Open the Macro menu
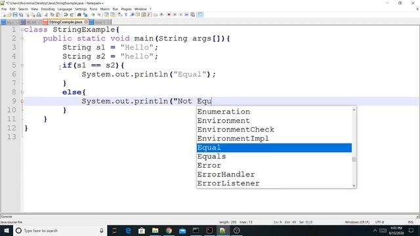The width and height of the screenshot is (420, 236). coord(105,9)
